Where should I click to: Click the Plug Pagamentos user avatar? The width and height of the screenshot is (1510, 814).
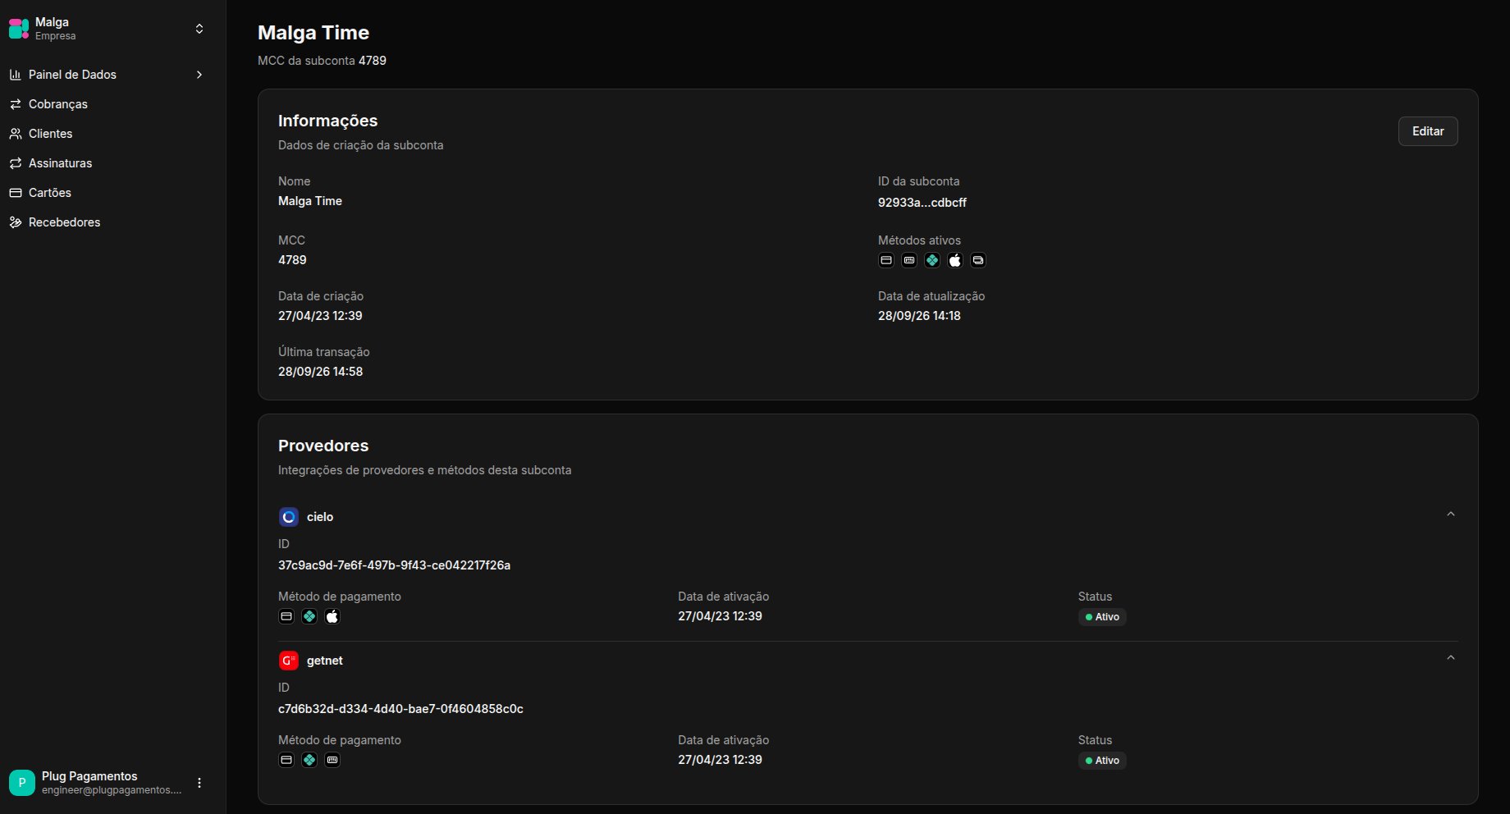click(22, 783)
